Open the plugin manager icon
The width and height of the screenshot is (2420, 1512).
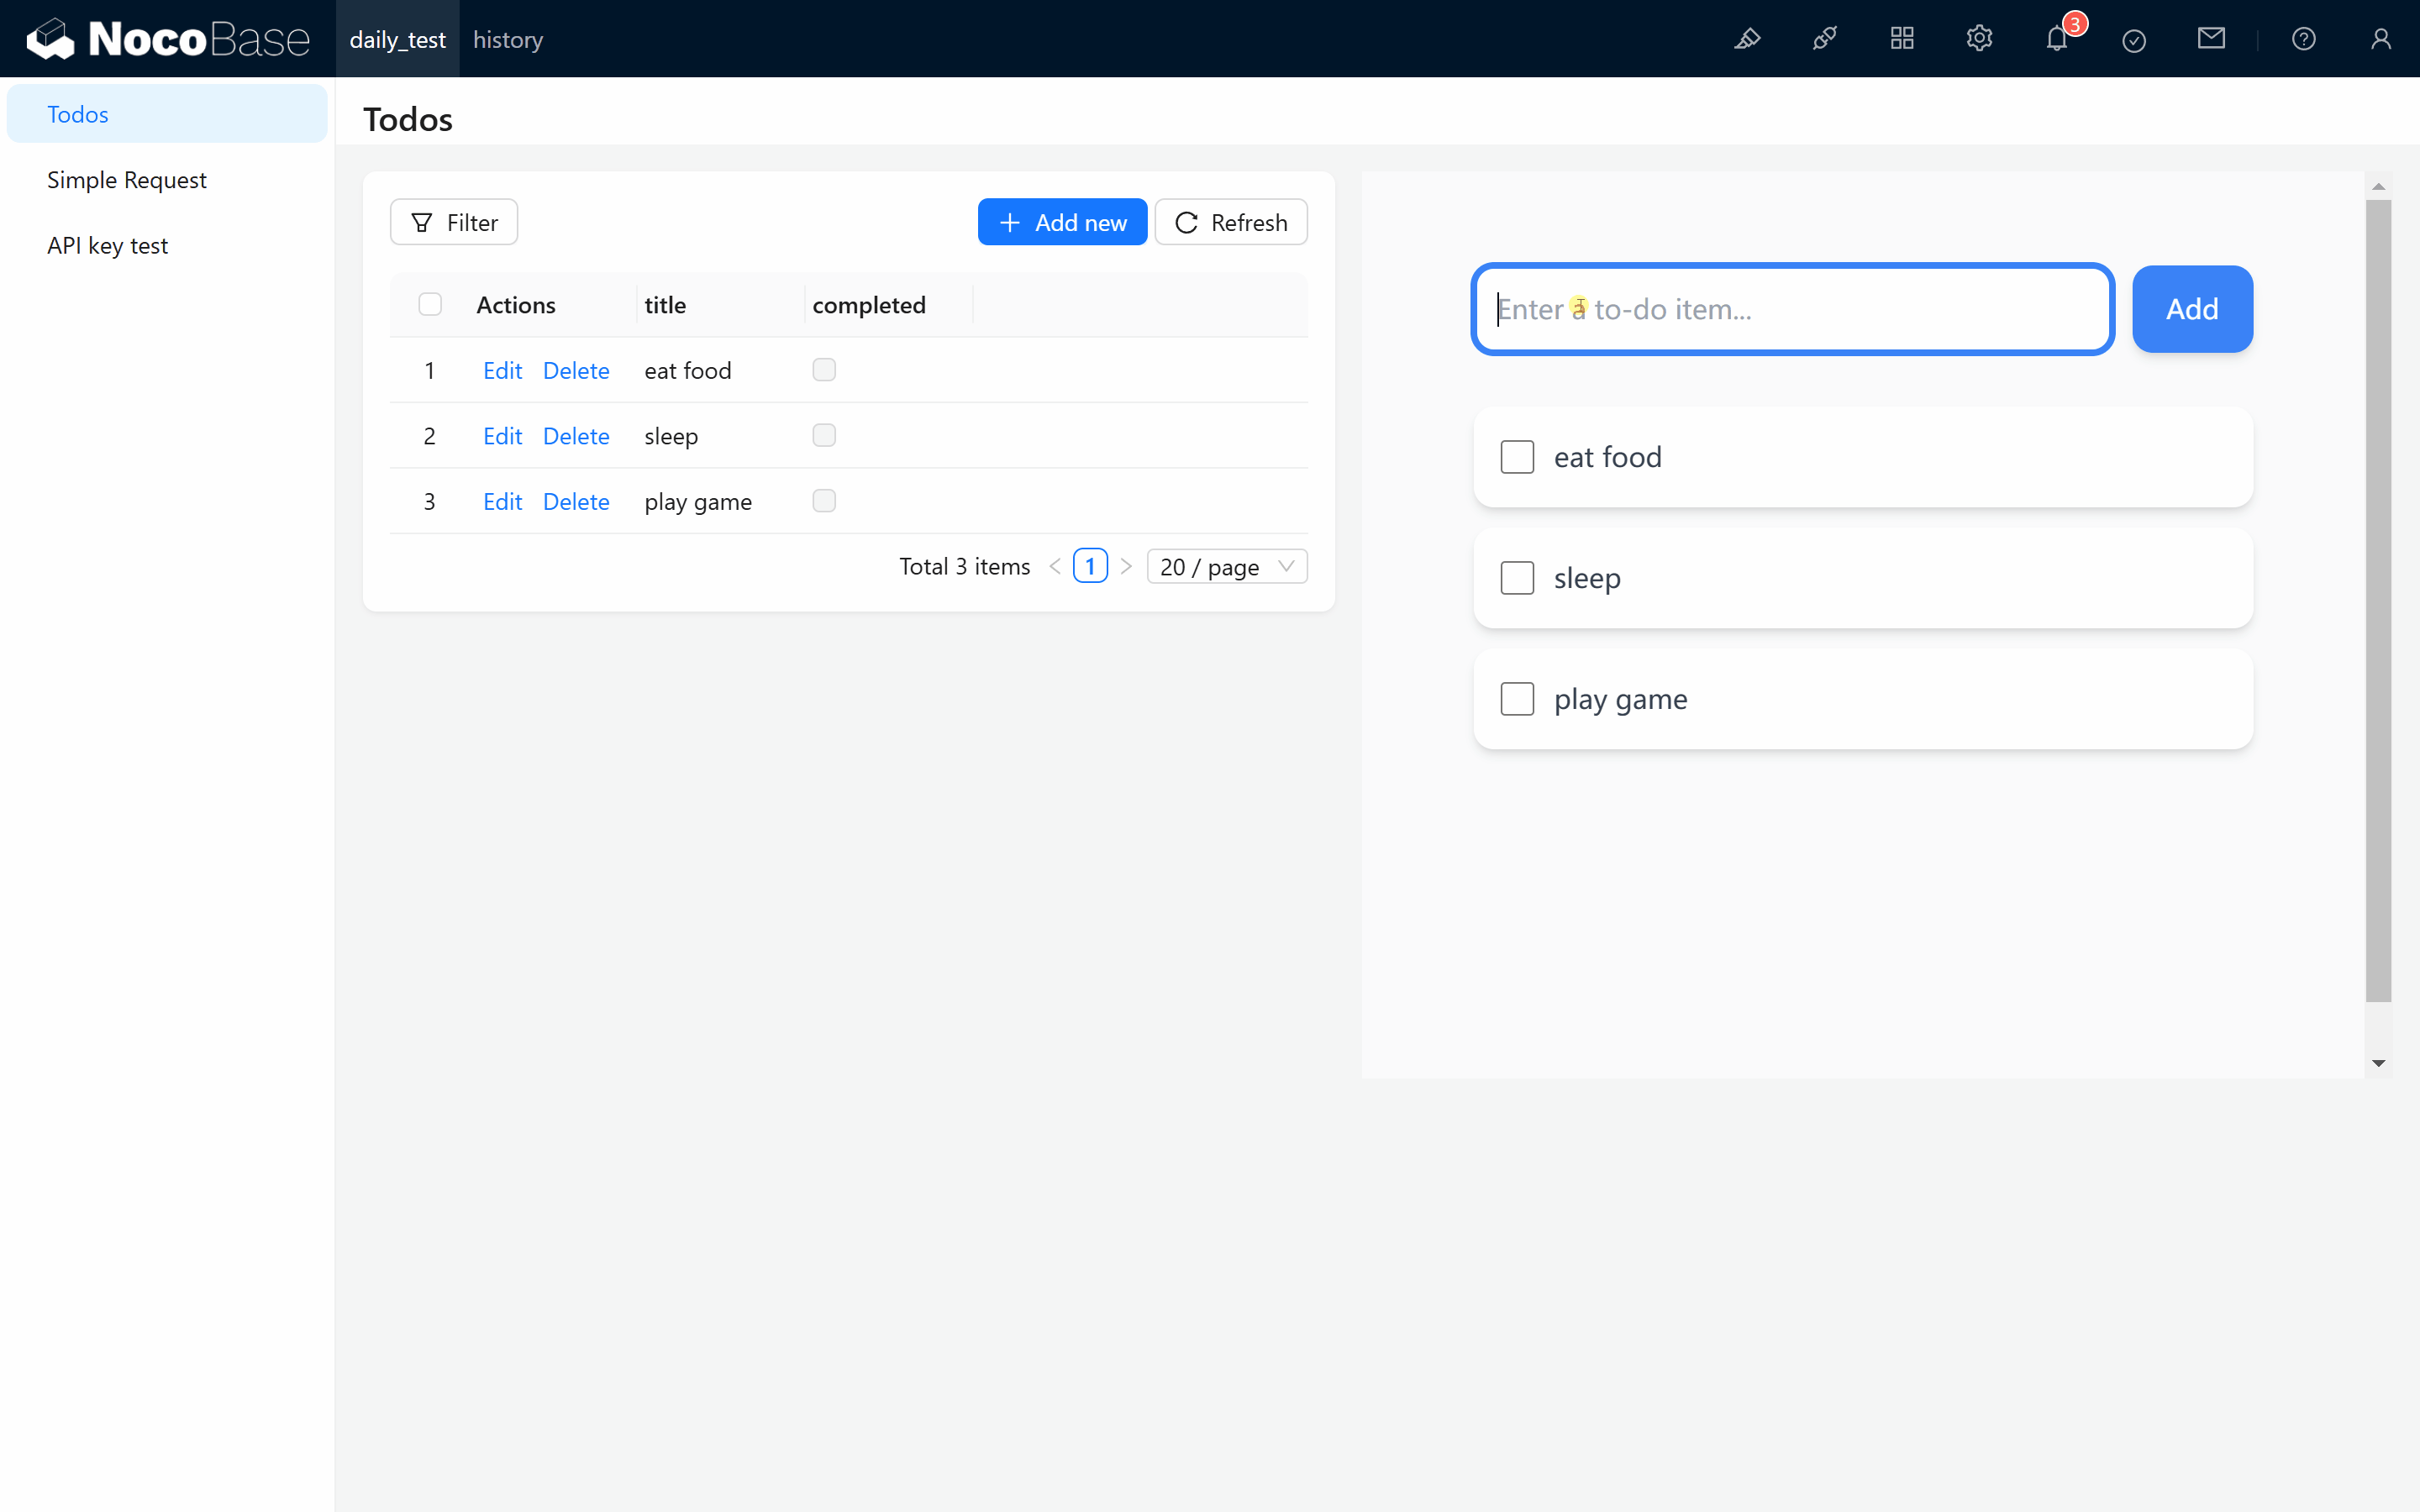pyautogui.click(x=1824, y=39)
